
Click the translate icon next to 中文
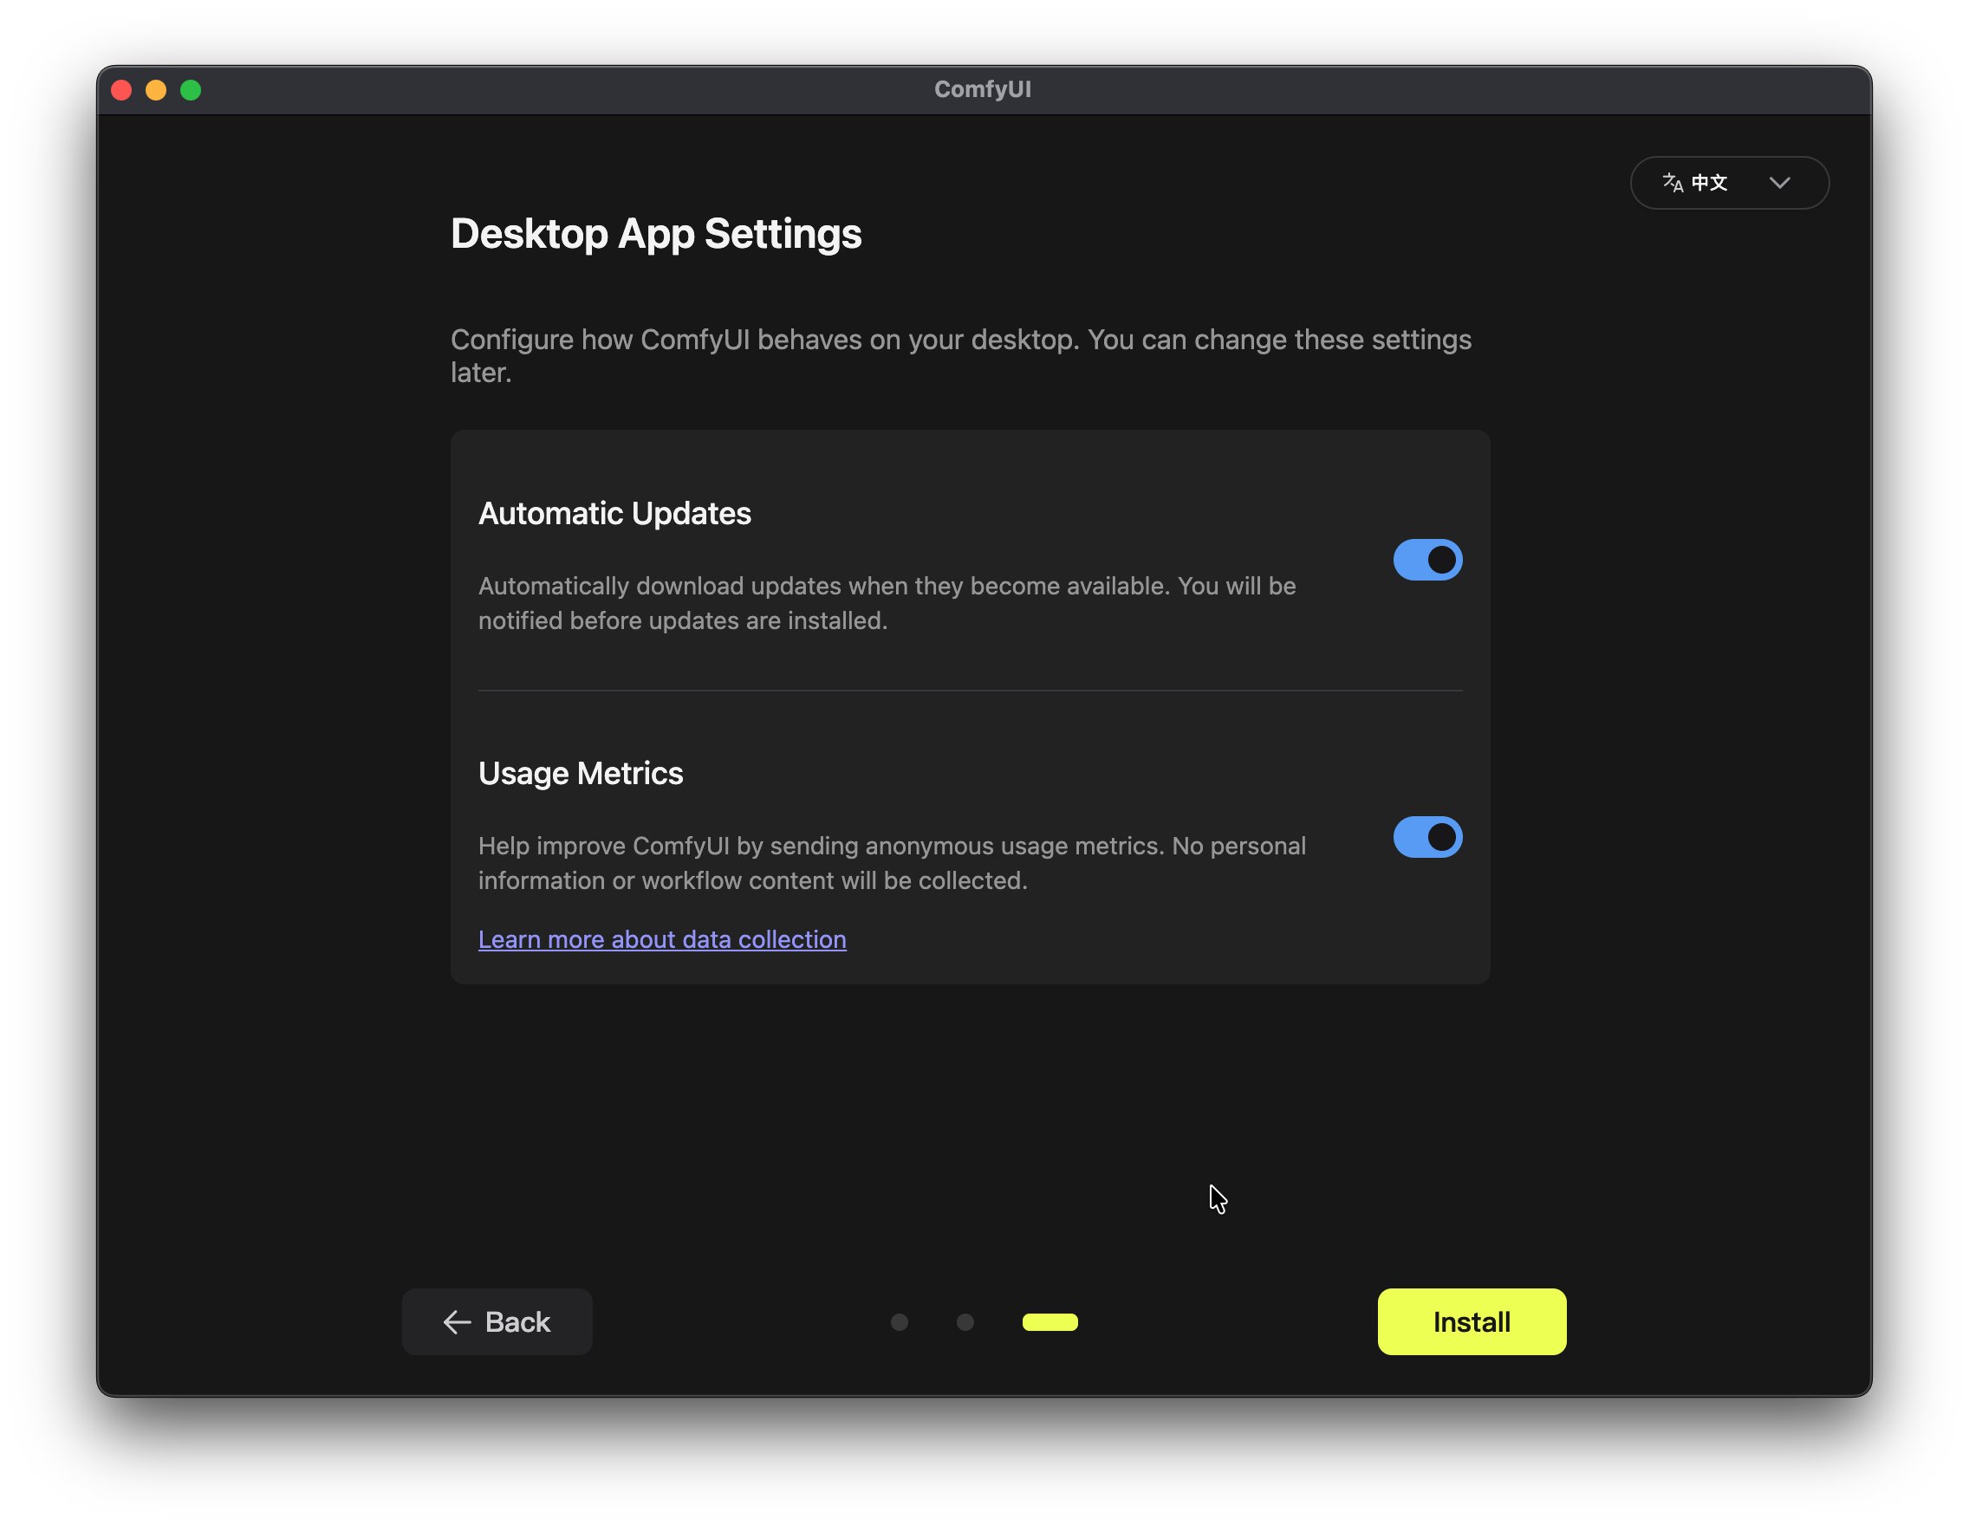(1673, 183)
